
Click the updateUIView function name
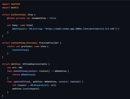pos(21,82)
